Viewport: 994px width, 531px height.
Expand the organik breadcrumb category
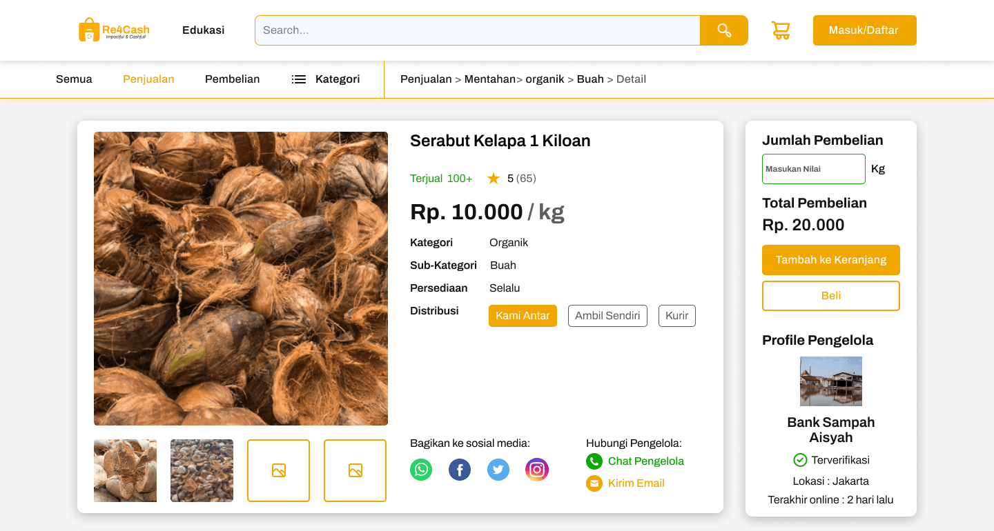point(545,79)
